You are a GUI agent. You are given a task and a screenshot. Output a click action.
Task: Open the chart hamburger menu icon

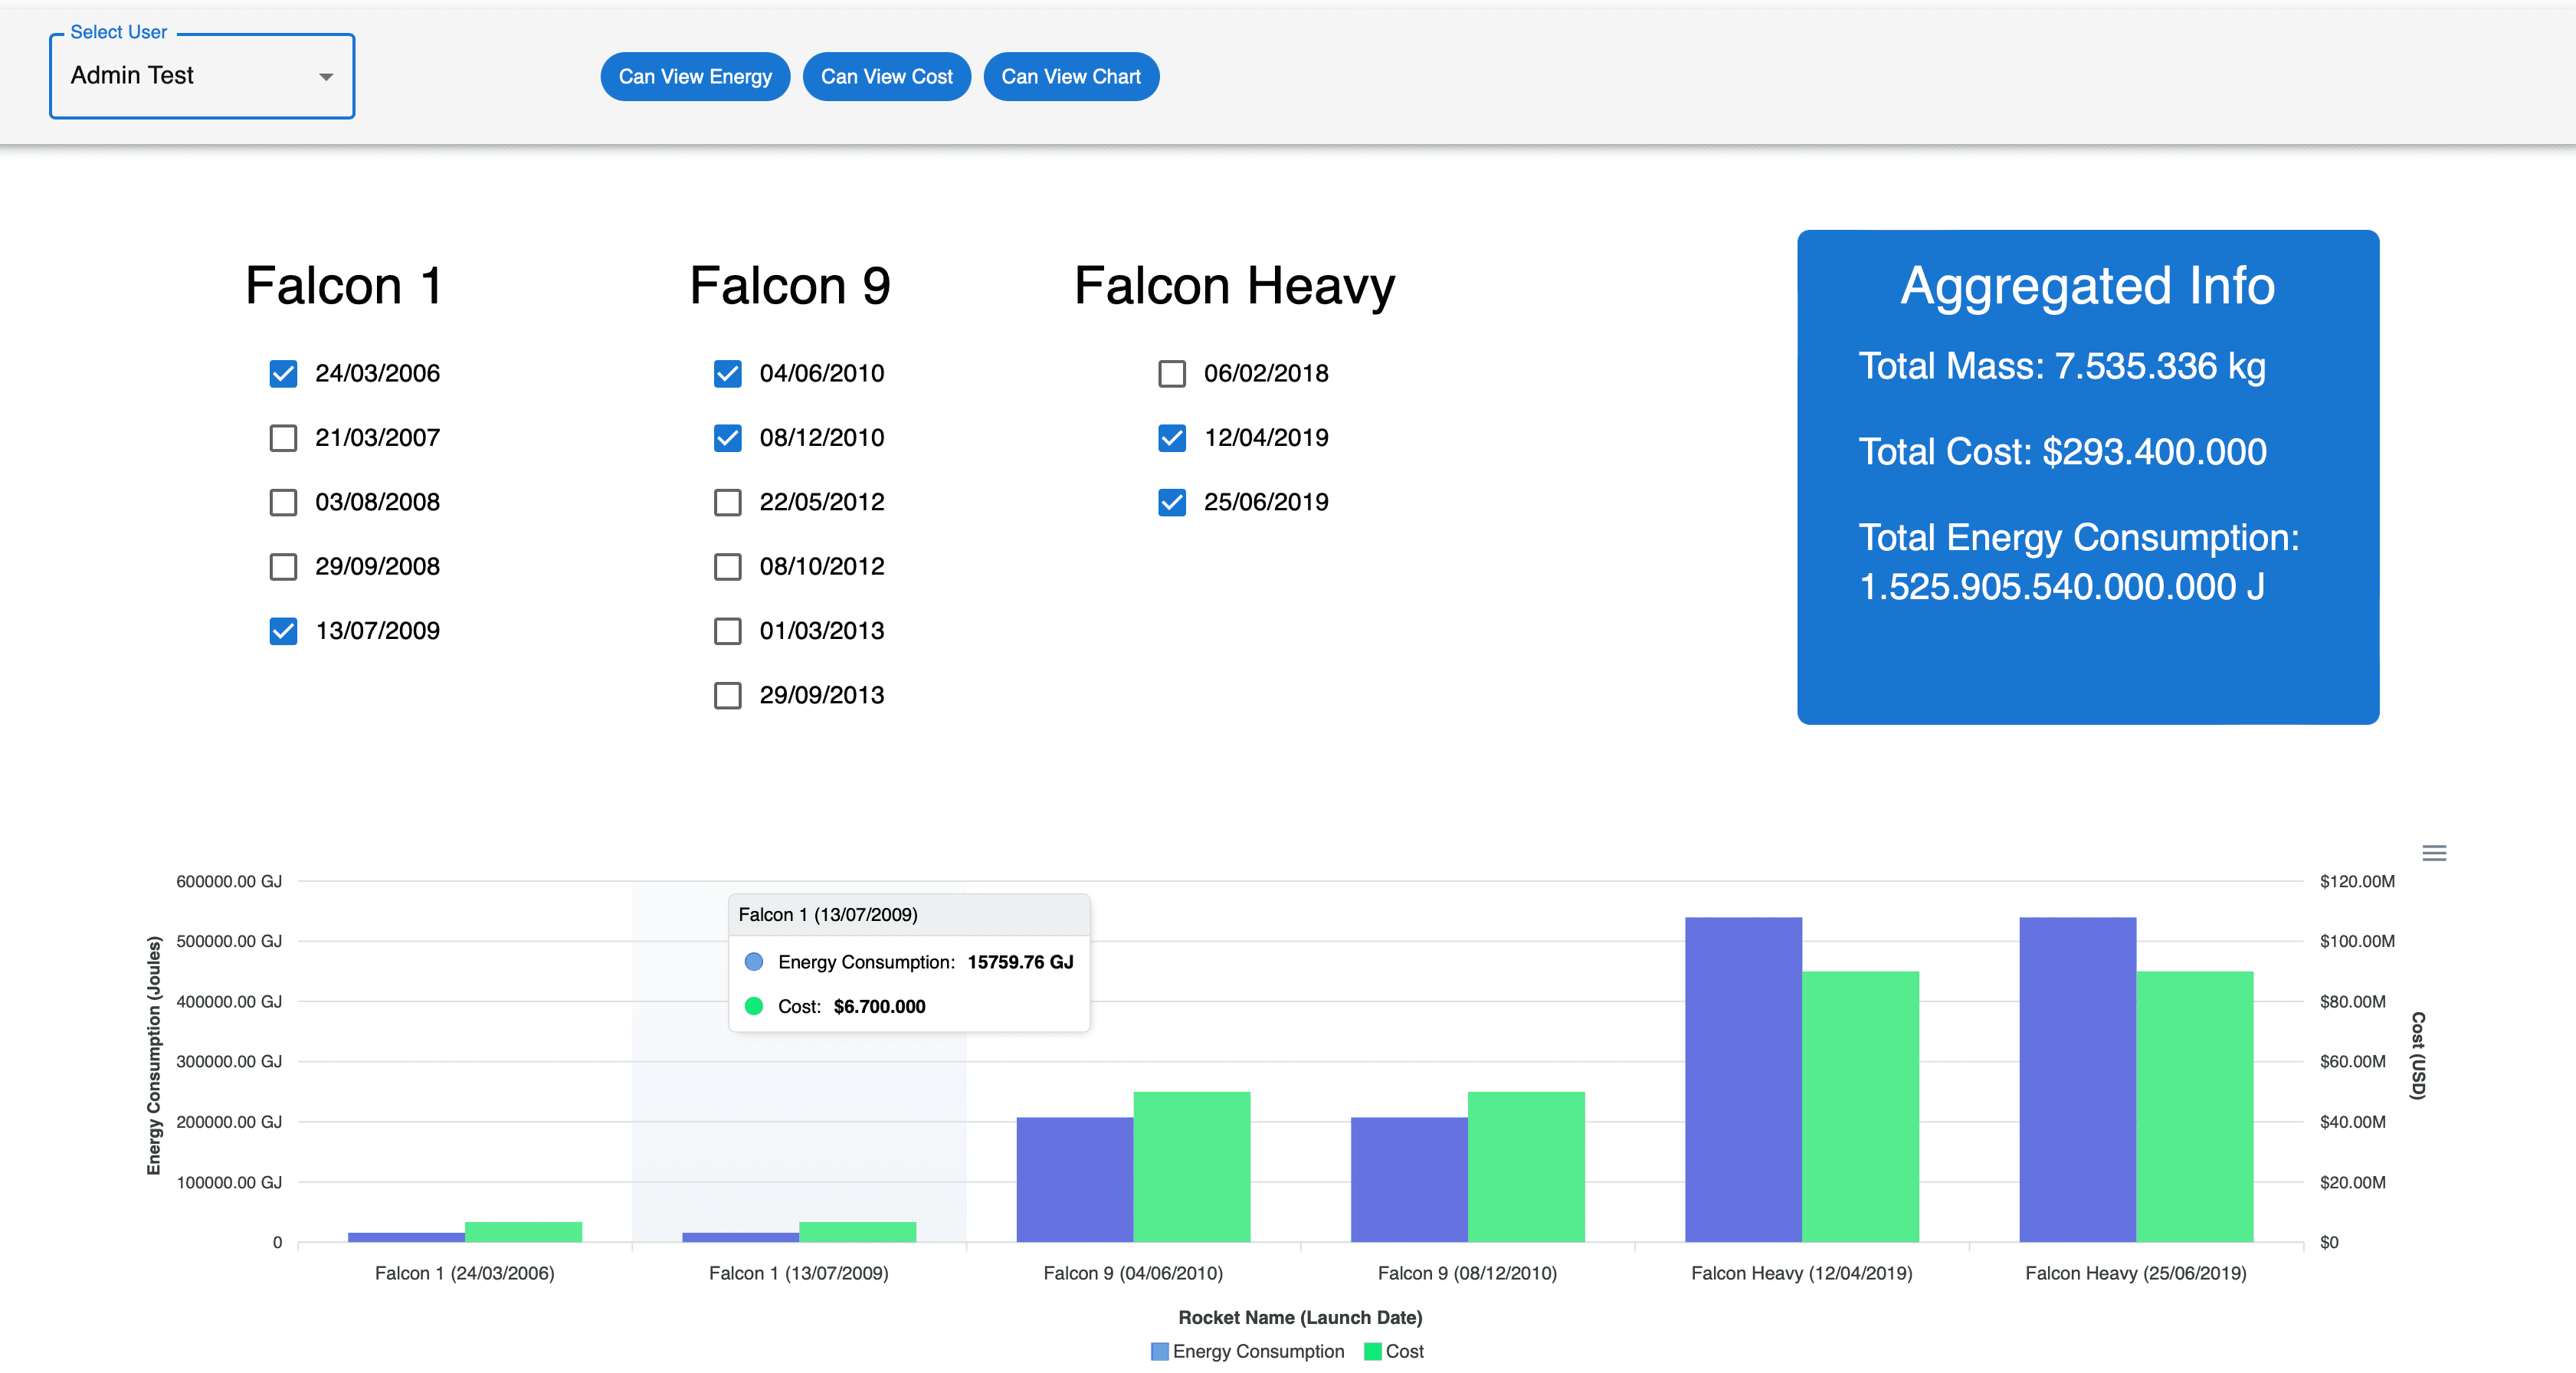point(2433,853)
